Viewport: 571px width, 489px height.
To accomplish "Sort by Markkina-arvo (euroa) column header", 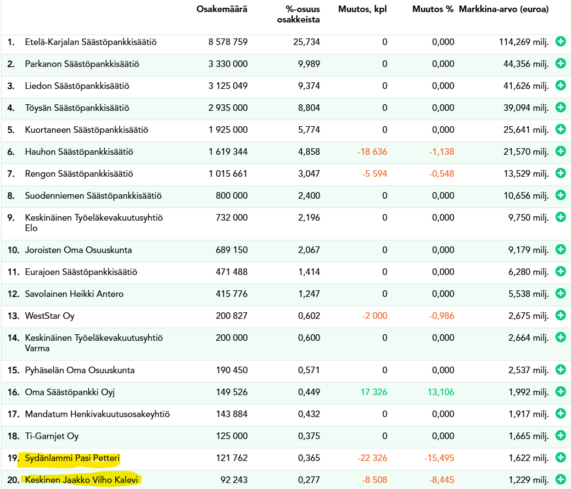I will pos(503,10).
